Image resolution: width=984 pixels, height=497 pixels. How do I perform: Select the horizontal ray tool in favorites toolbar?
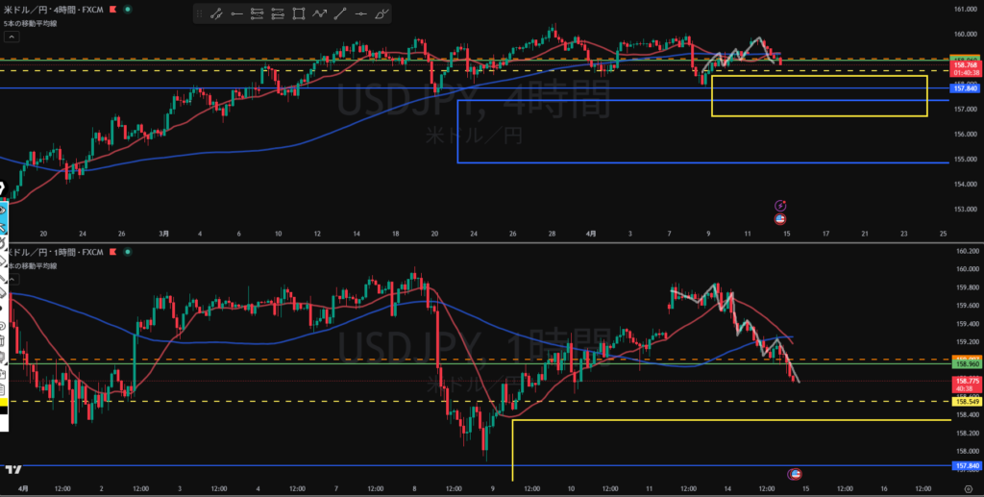pos(237,14)
